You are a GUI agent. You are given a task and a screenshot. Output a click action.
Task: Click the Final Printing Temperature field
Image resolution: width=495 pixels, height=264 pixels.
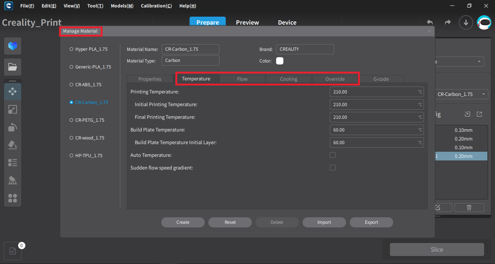pos(377,117)
